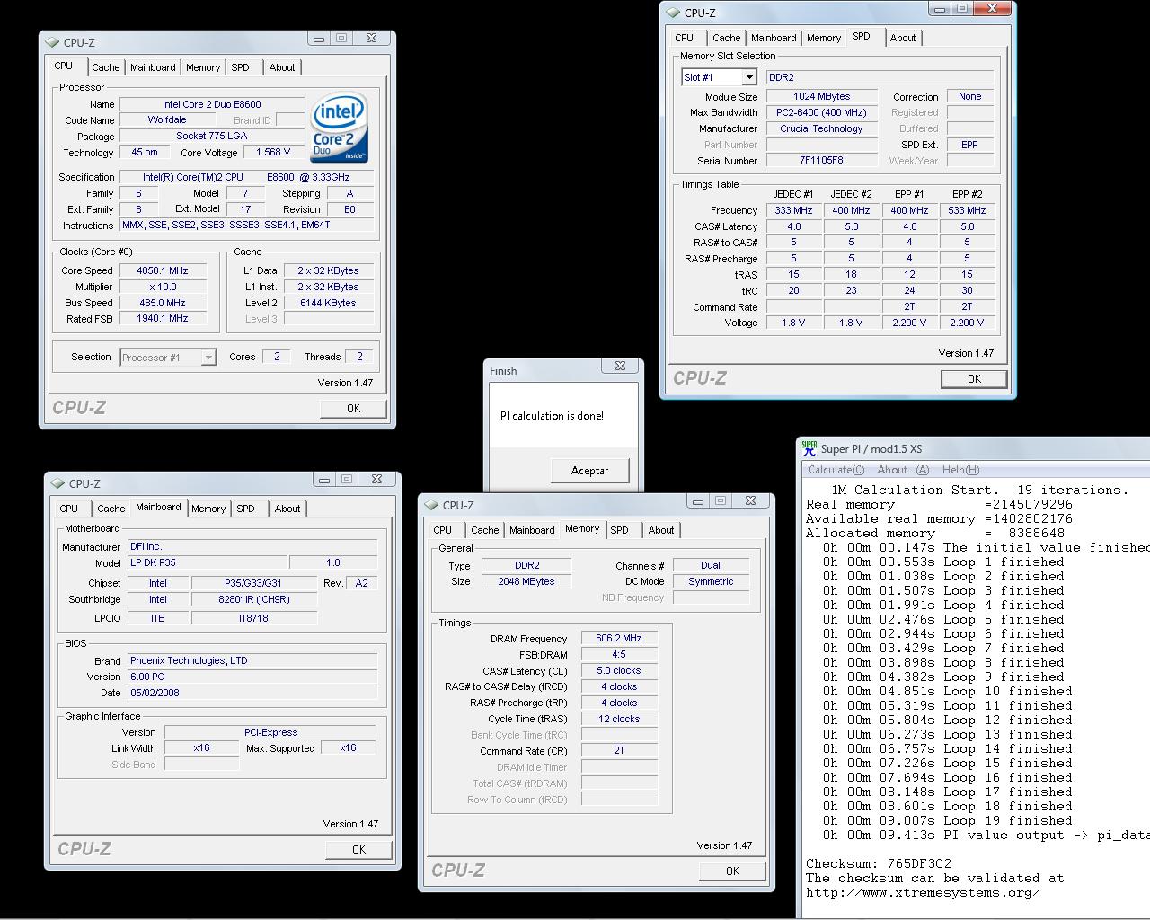
Task: Click the Serial Number 7F1105F8
Action: point(821,160)
